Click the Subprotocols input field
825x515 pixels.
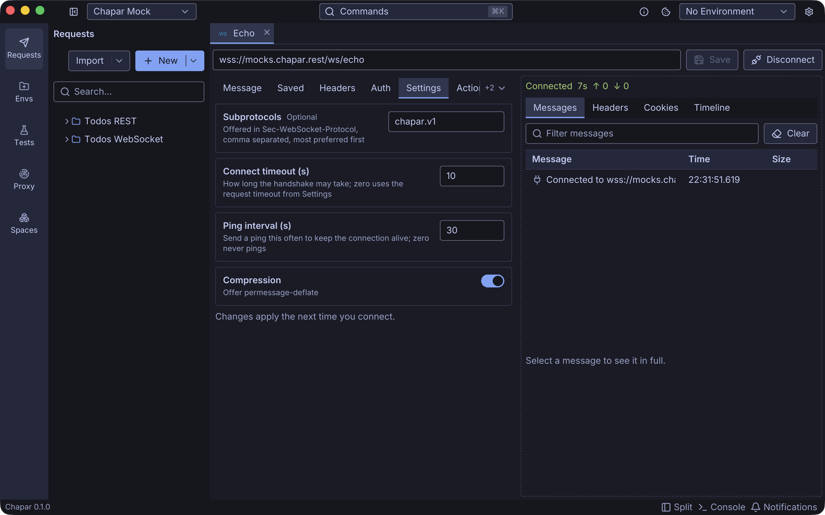446,122
